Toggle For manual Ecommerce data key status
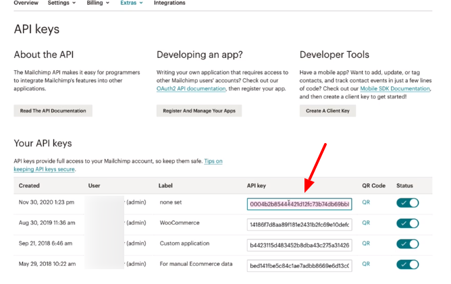Screen dimensions: 451x284 (x=408, y=264)
